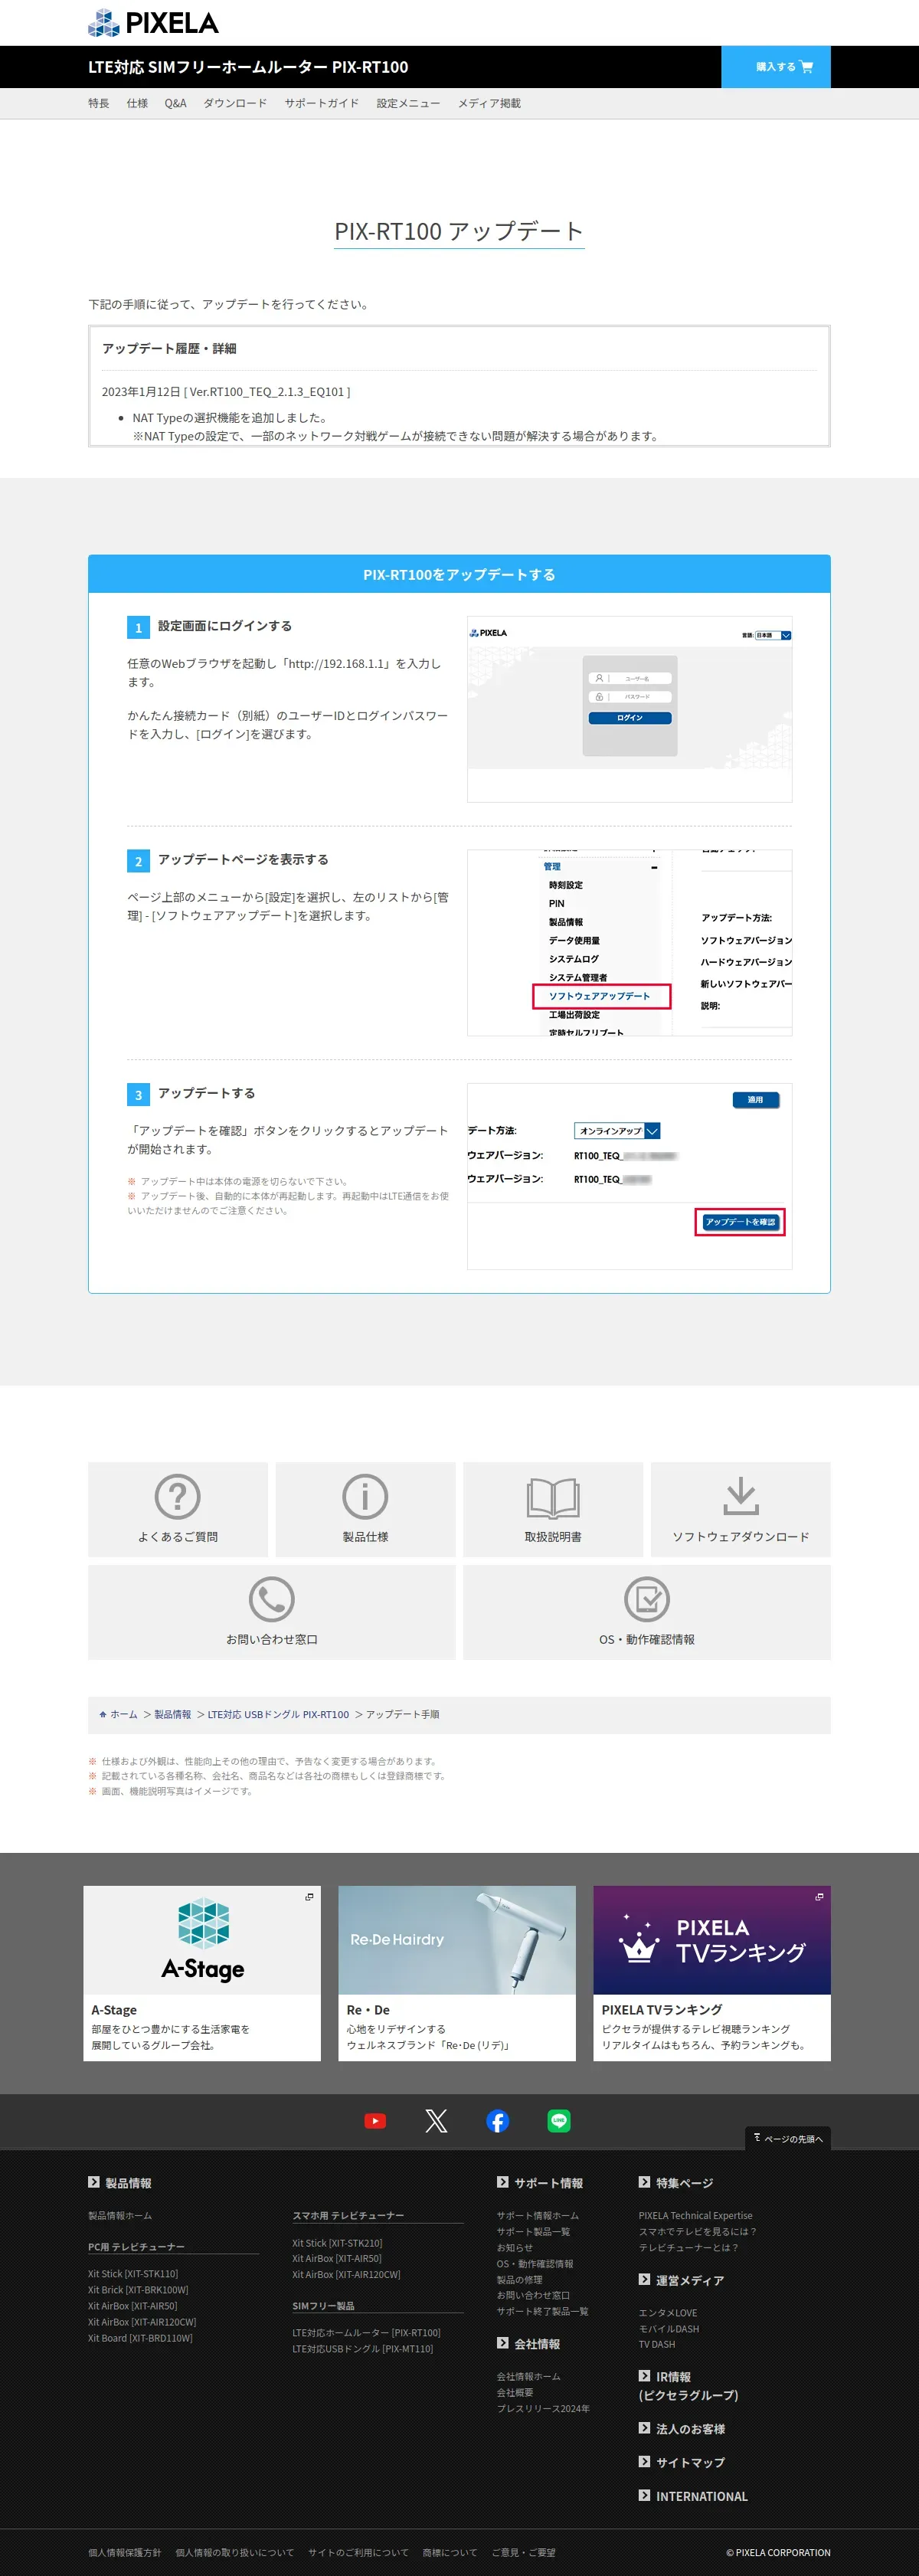Open 法人のお客様 footer link
Image resolution: width=919 pixels, height=2576 pixels.
(x=682, y=2429)
